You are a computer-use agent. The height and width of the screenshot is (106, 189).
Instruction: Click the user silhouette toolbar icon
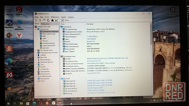(52, 20)
